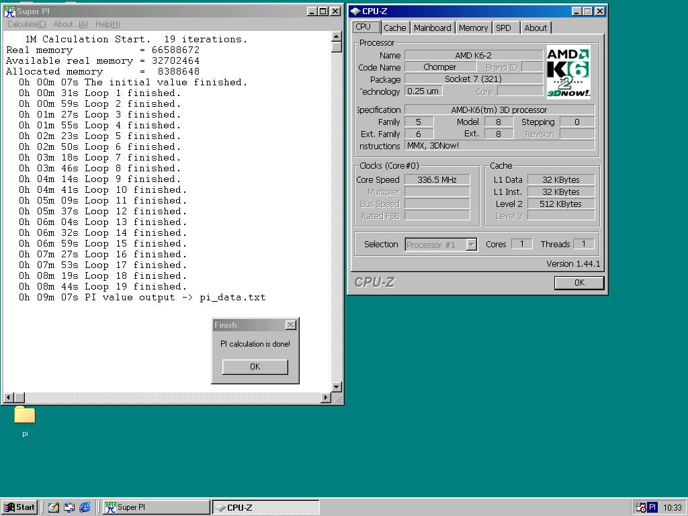Click the Chomper code name field
Image resolution: width=688 pixels, height=516 pixels.
tap(440, 67)
